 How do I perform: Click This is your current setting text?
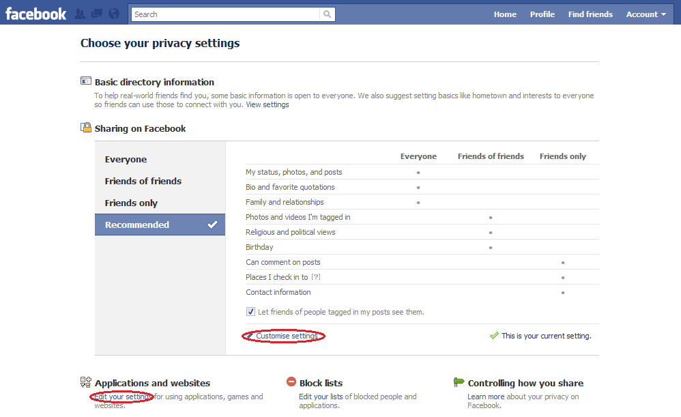click(546, 336)
